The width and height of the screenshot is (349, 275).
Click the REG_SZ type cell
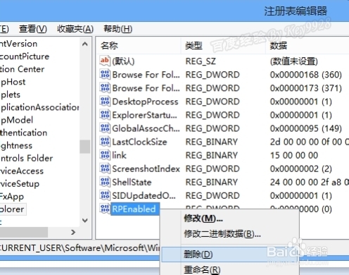(x=201, y=61)
